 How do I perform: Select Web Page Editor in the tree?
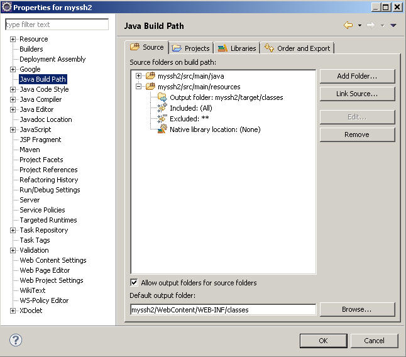tap(45, 270)
